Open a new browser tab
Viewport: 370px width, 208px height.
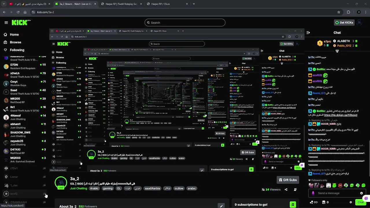click(x=194, y=4)
